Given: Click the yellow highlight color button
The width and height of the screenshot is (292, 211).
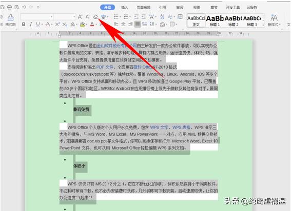Looking at the screenshot, I should pos(82,24).
